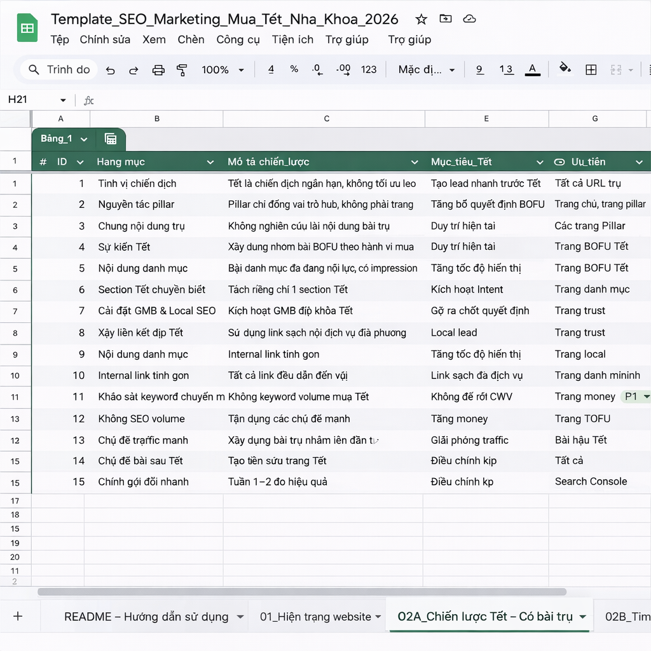This screenshot has width=651, height=651.
Task: Open merge cells options arrow
Action: (631, 70)
